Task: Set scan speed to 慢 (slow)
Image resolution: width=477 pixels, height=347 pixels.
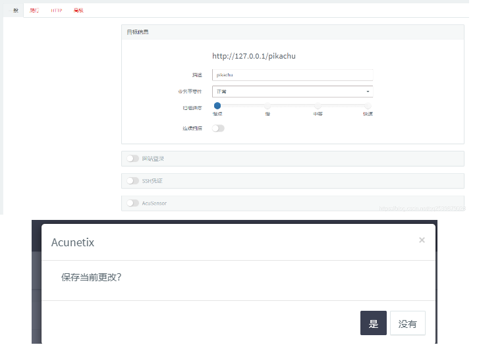Action: coord(267,105)
